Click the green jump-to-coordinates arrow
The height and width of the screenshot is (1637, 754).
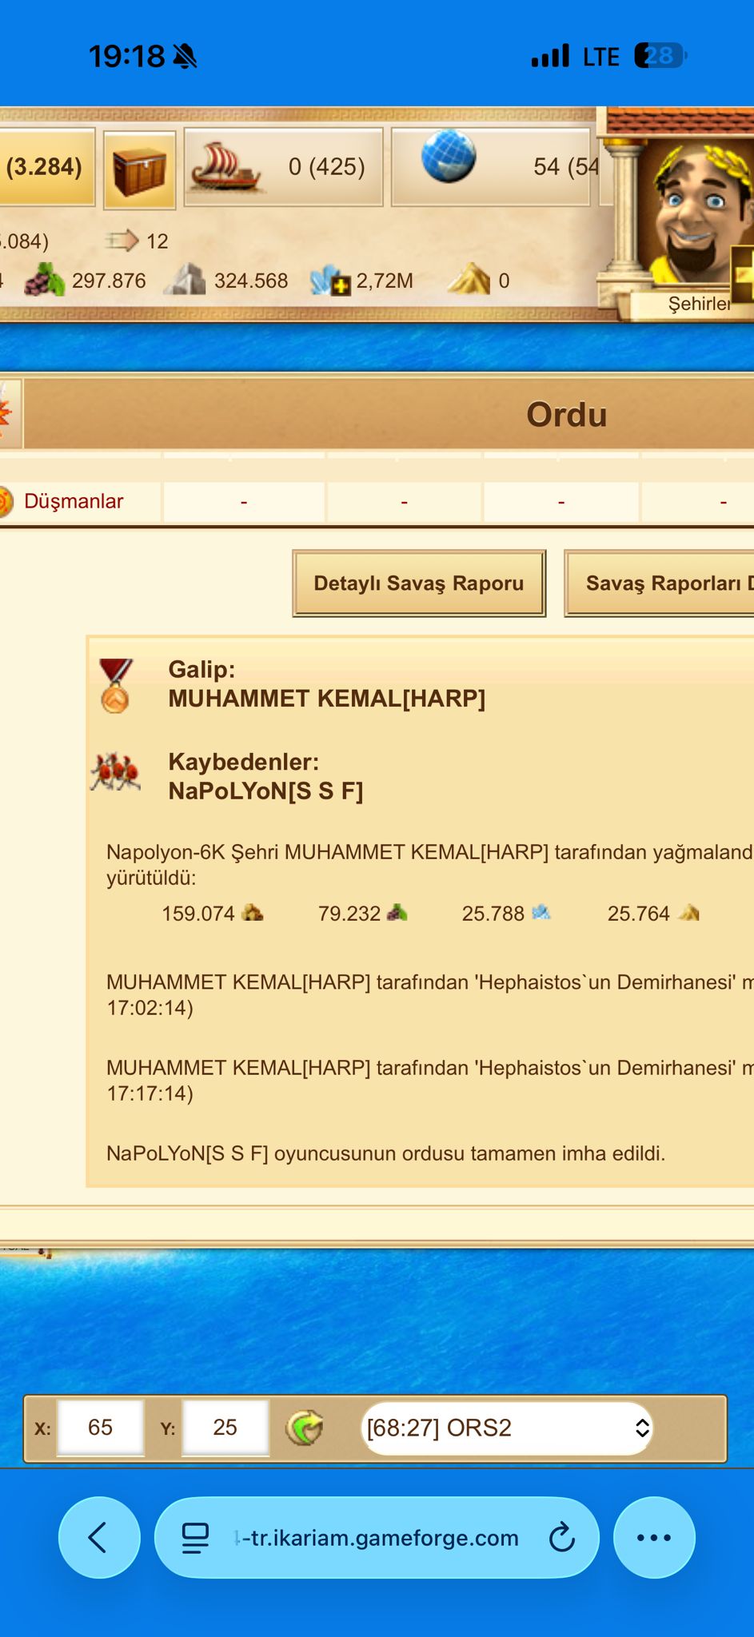click(305, 1428)
